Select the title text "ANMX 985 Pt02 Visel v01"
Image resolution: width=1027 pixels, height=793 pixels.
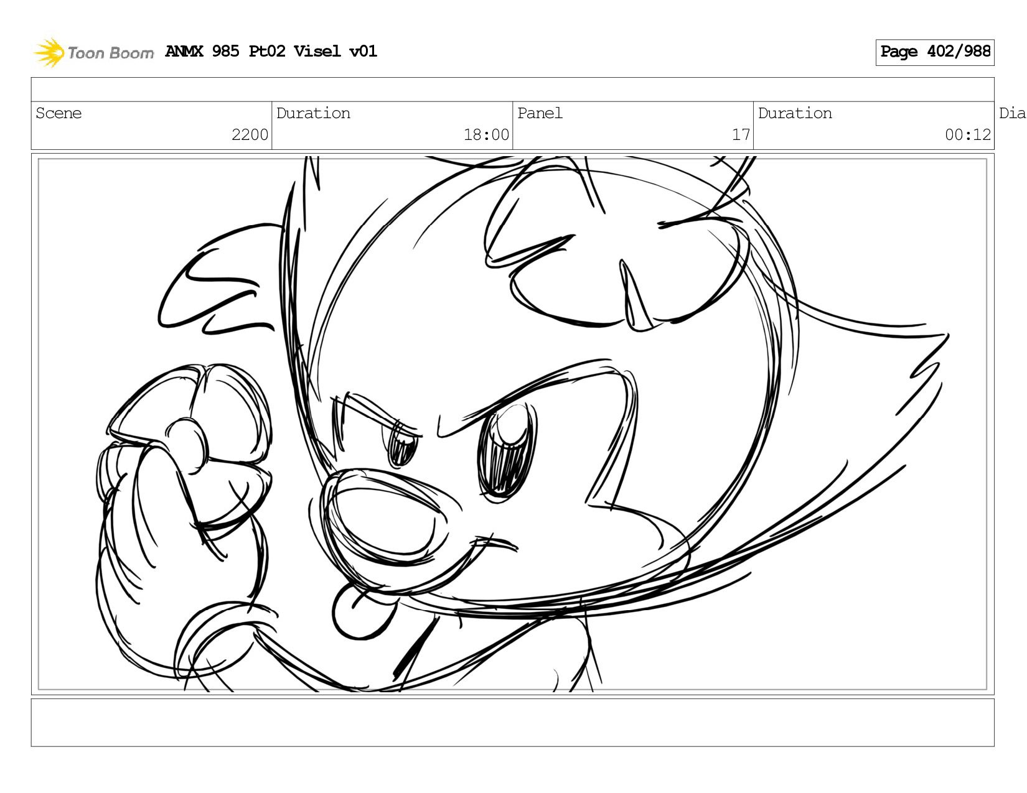271,51
